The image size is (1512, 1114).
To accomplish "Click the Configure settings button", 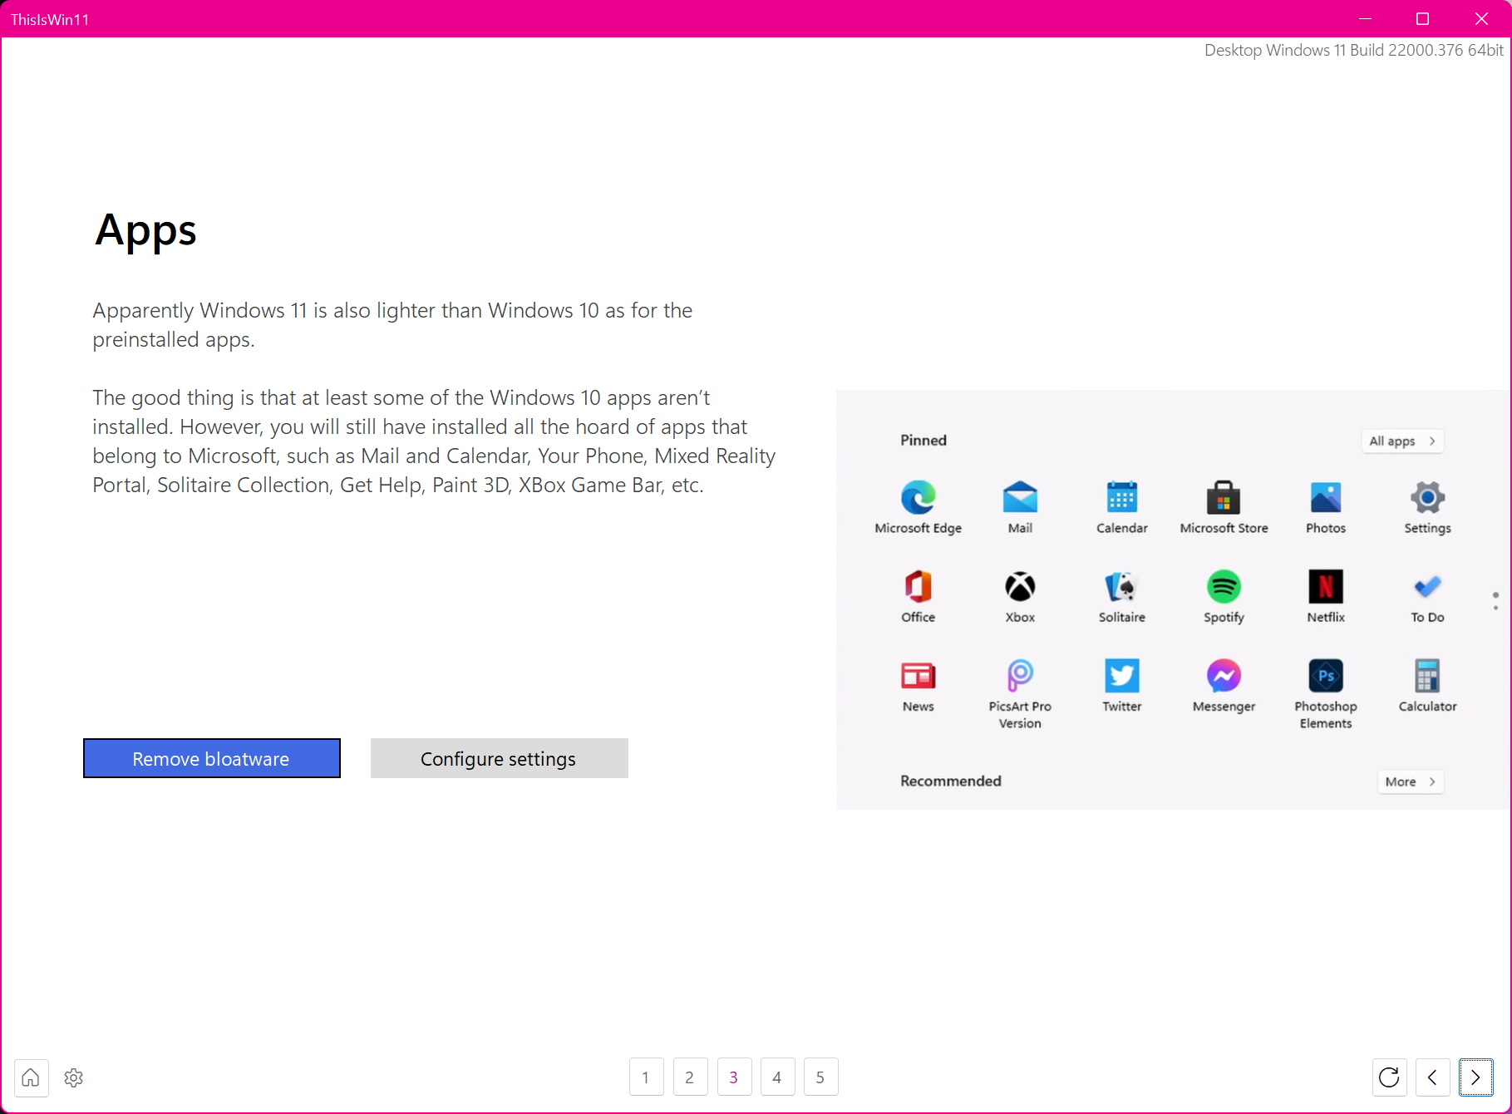I will click(x=499, y=758).
